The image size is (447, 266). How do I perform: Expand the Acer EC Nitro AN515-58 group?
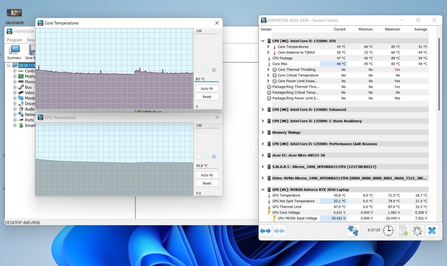tap(263, 155)
